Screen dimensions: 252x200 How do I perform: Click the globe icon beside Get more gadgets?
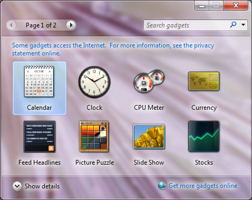[x=162, y=186]
